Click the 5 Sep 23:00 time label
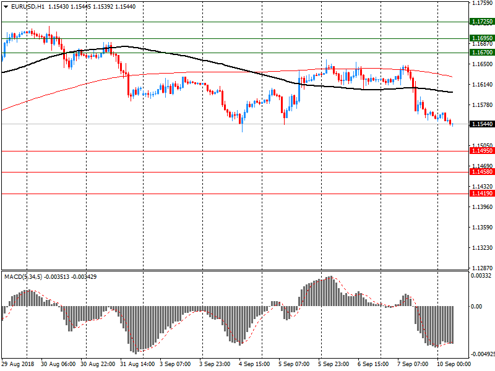Image resolution: width=495 pixels, height=371 pixels. [334, 364]
